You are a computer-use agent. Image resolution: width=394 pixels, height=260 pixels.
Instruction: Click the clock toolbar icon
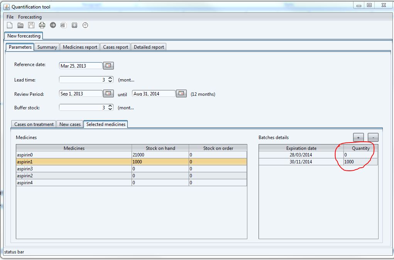click(x=85, y=25)
